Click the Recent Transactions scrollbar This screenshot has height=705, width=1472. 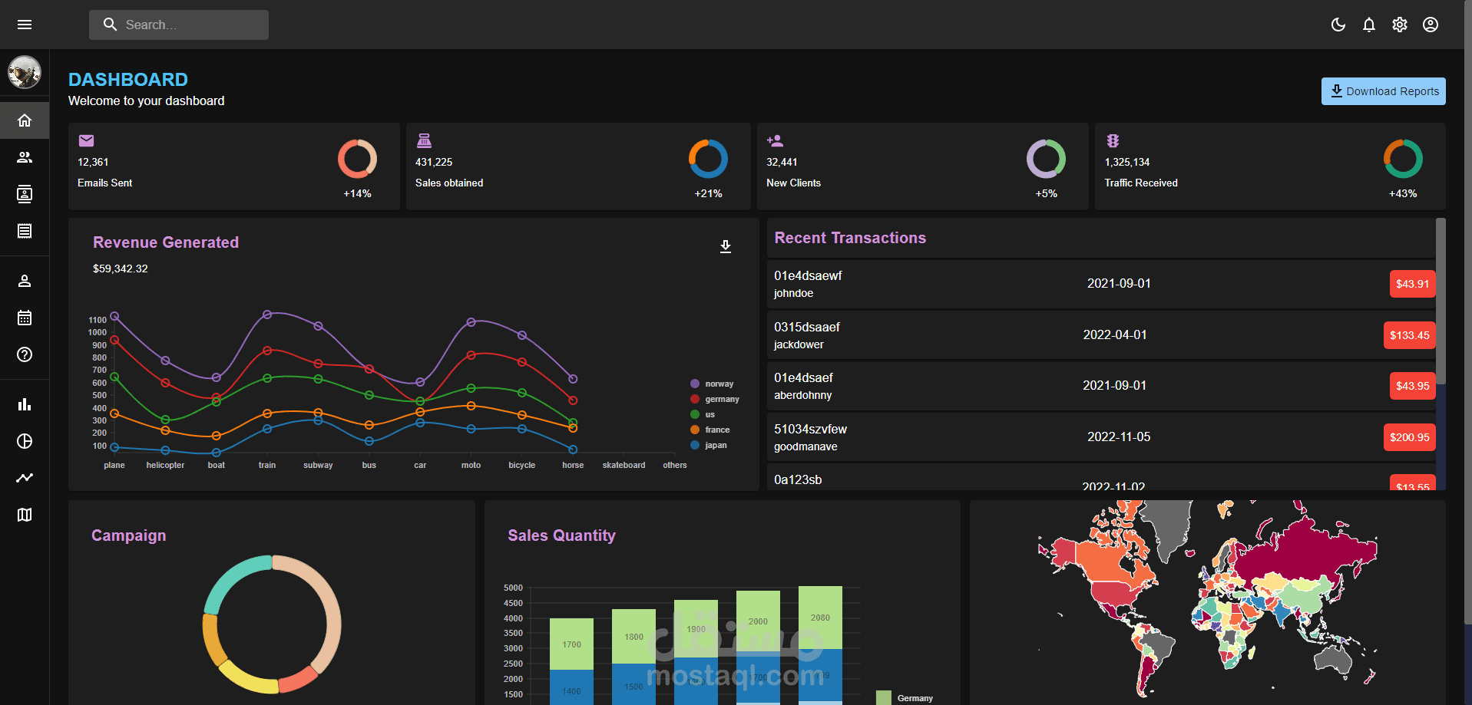point(1441,301)
